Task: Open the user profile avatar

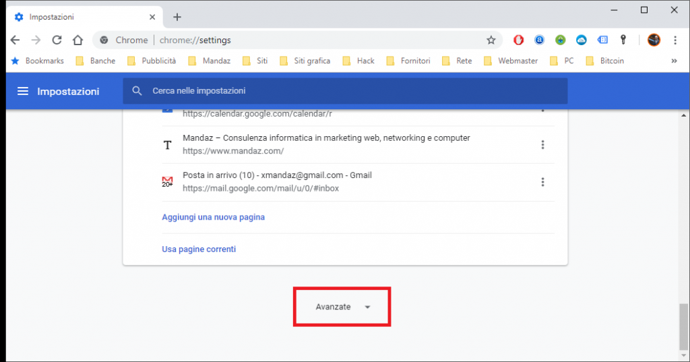Action: (654, 40)
